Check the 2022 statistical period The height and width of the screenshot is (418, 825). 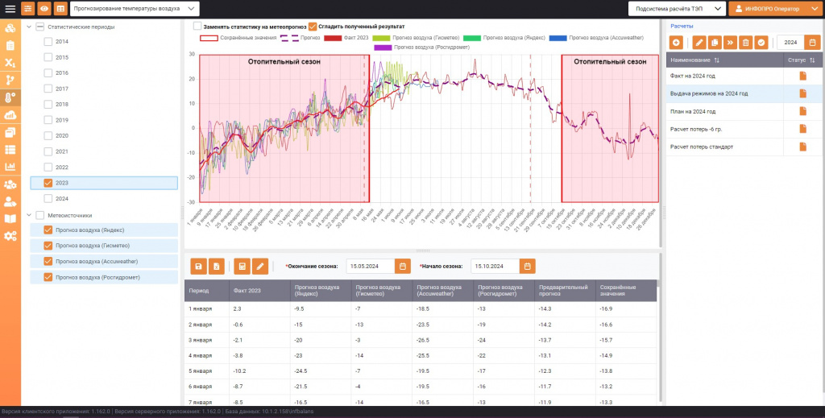coord(48,168)
